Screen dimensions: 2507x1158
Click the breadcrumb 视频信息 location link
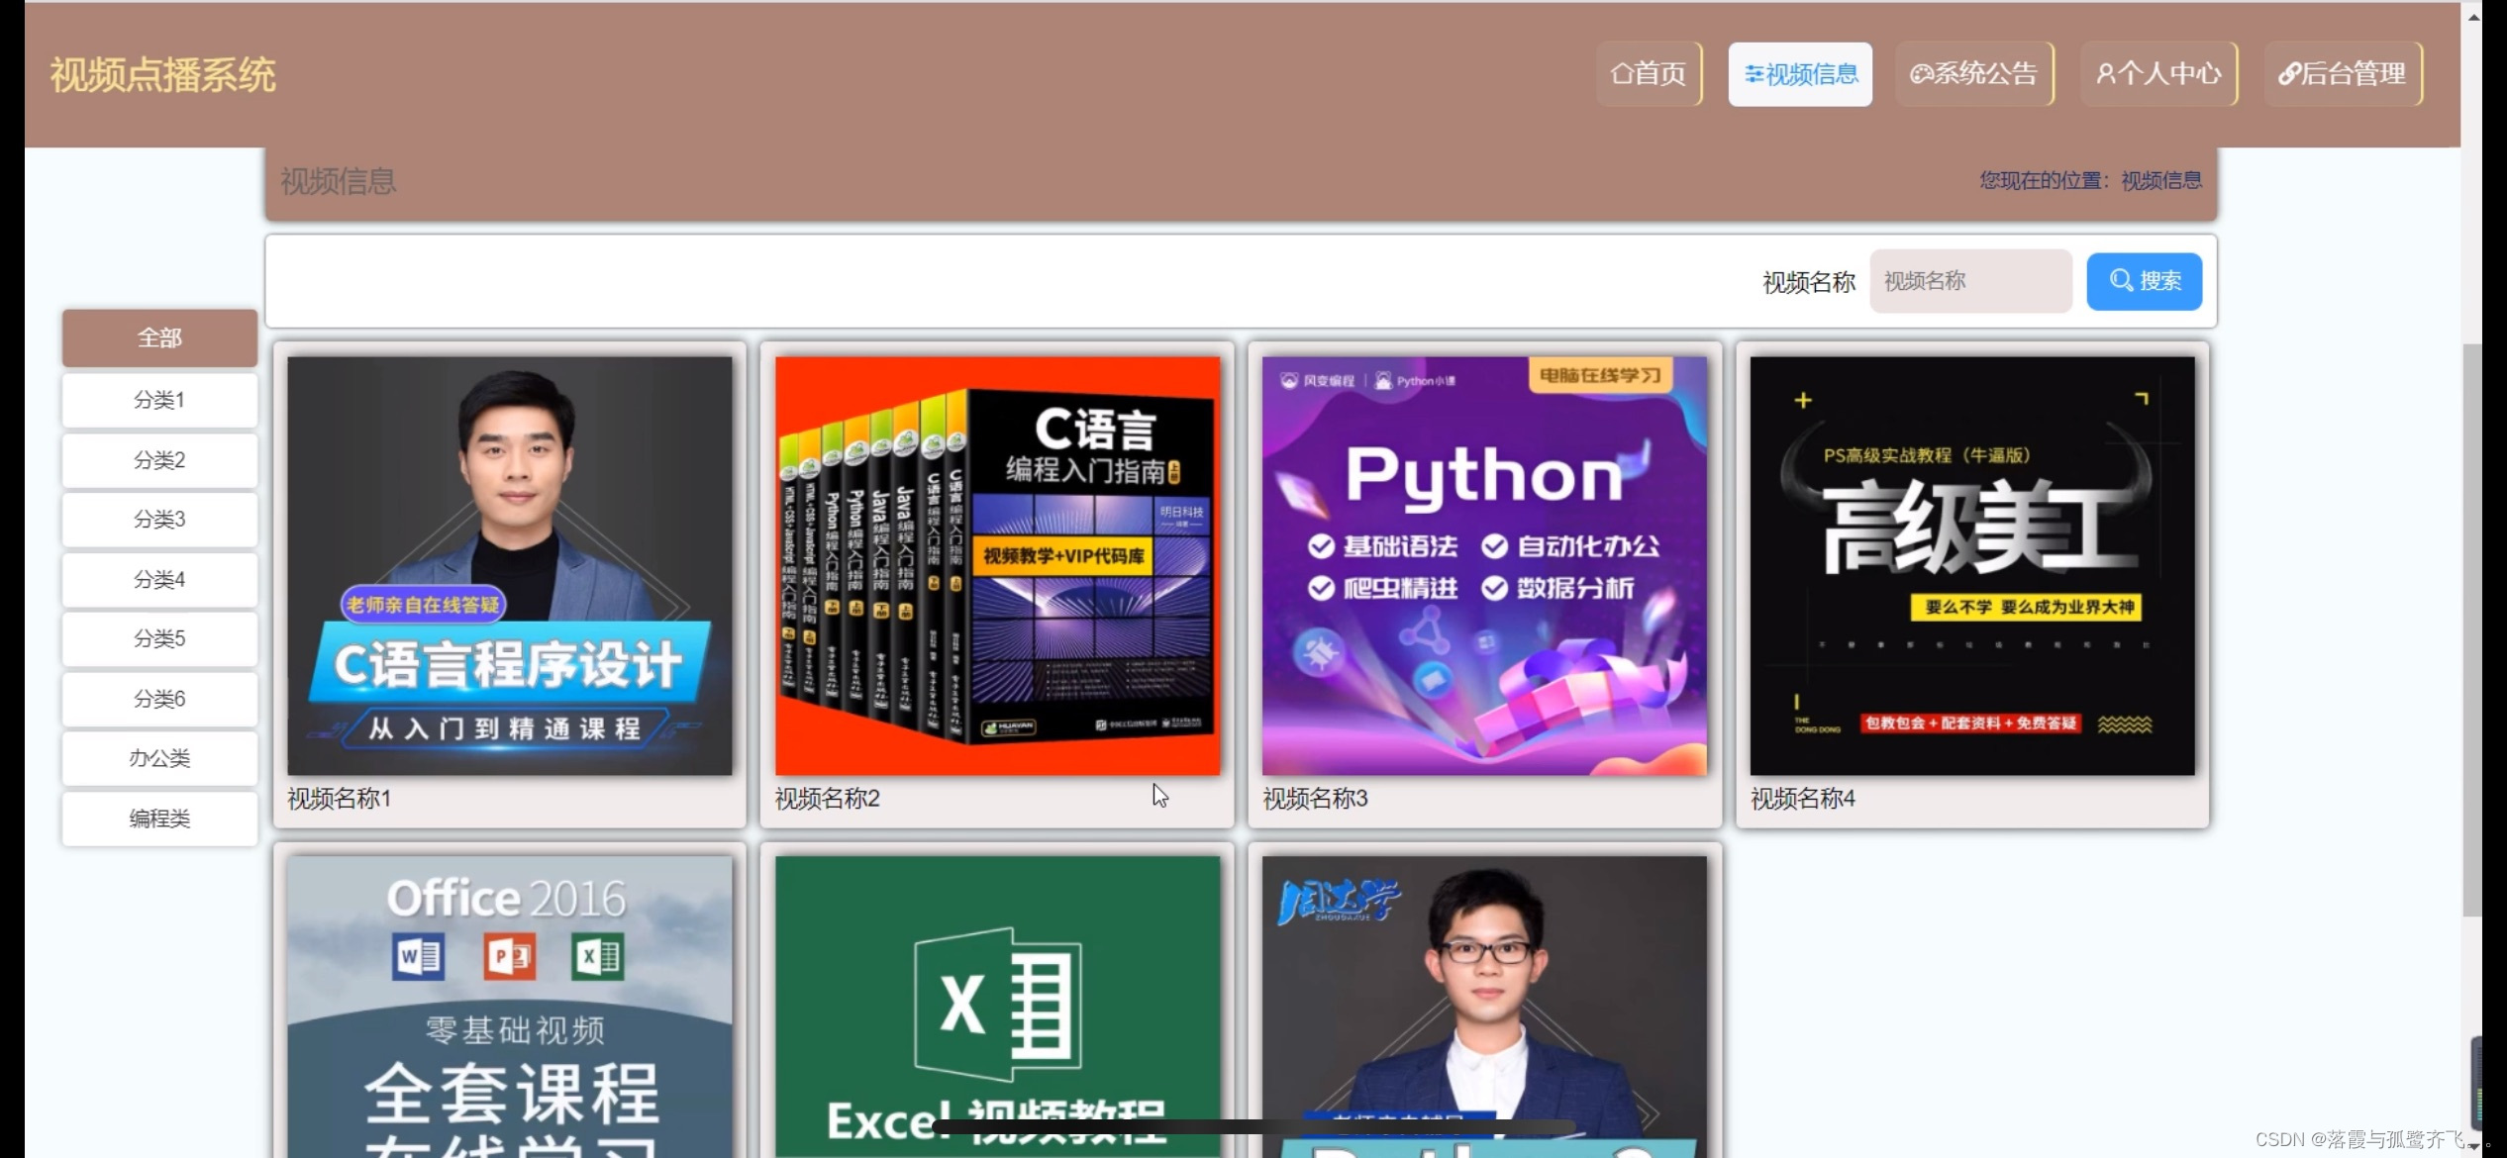(2161, 180)
